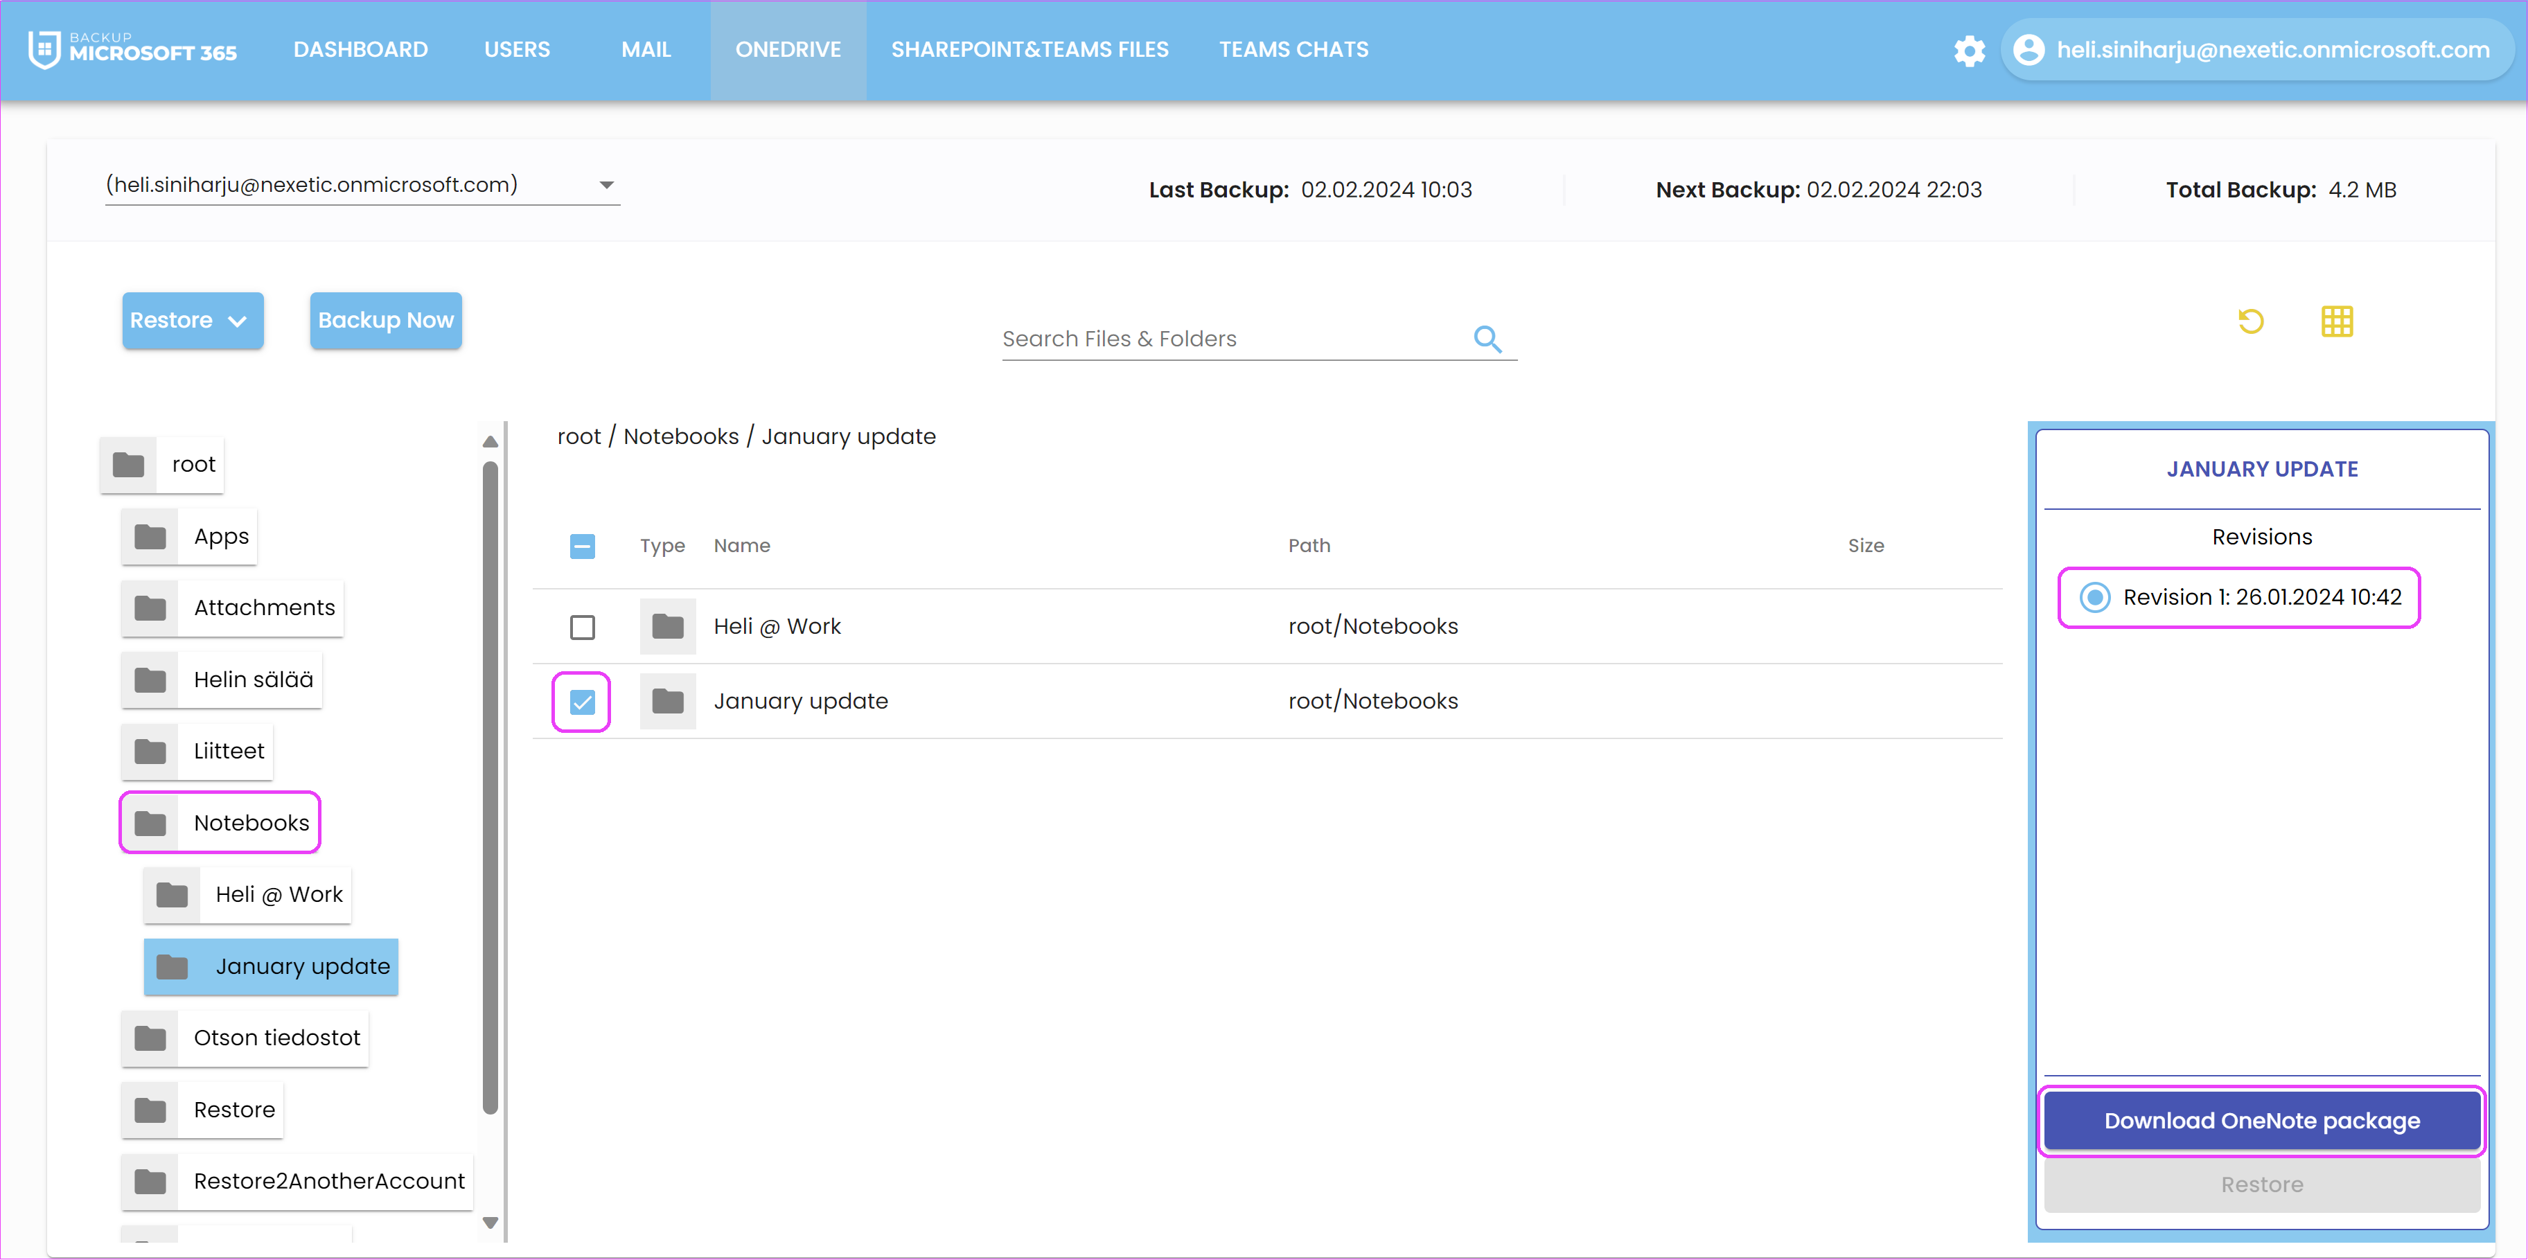The height and width of the screenshot is (1260, 2528).
Task: Click root/Notebooks path in Heli @ Work row
Action: click(1372, 626)
